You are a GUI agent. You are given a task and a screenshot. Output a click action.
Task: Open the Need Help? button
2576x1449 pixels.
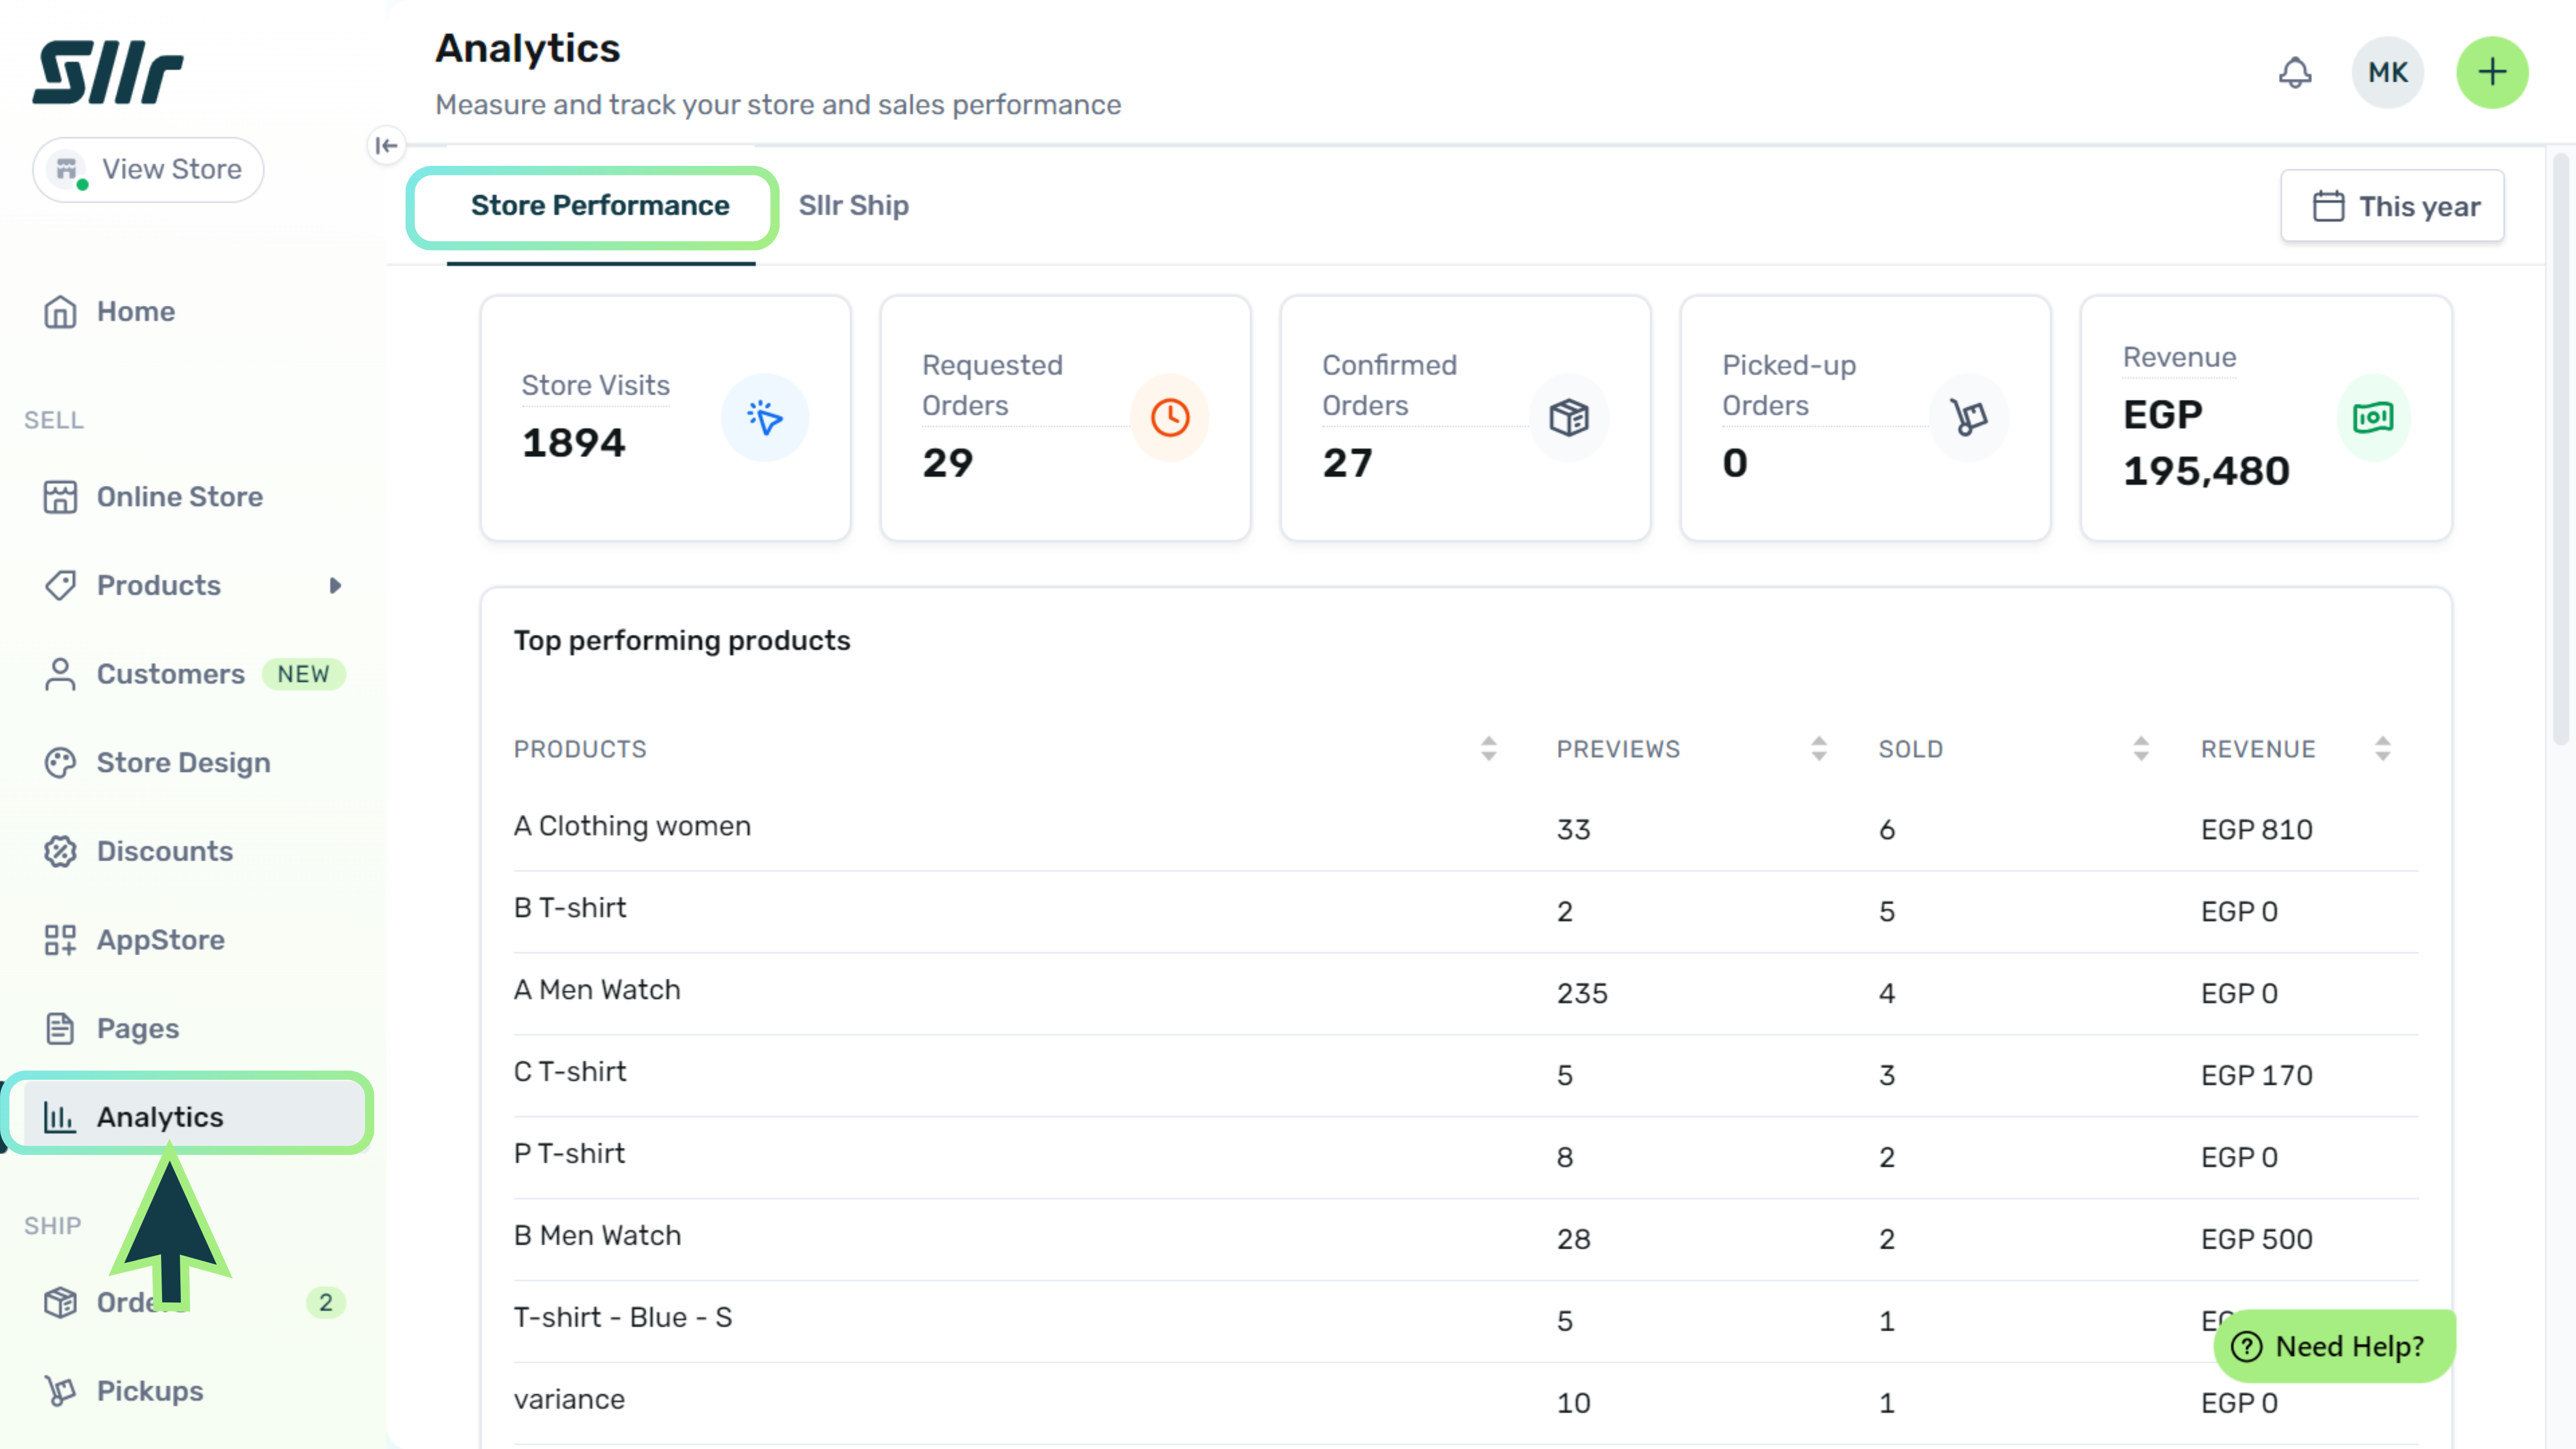[x=2333, y=1346]
